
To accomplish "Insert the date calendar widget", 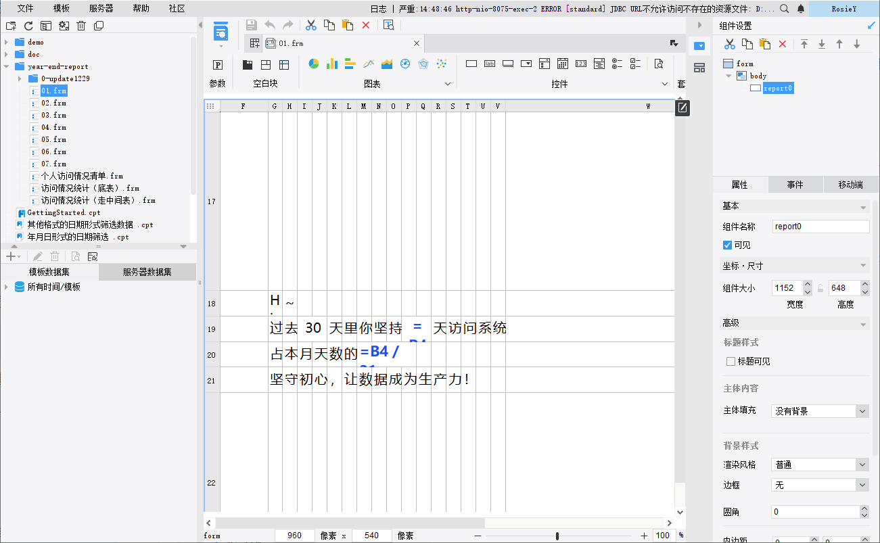I will point(563,64).
